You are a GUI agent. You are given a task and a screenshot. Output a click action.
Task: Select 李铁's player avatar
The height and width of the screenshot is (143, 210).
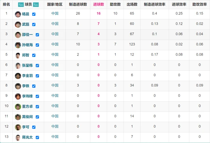tap(18, 86)
